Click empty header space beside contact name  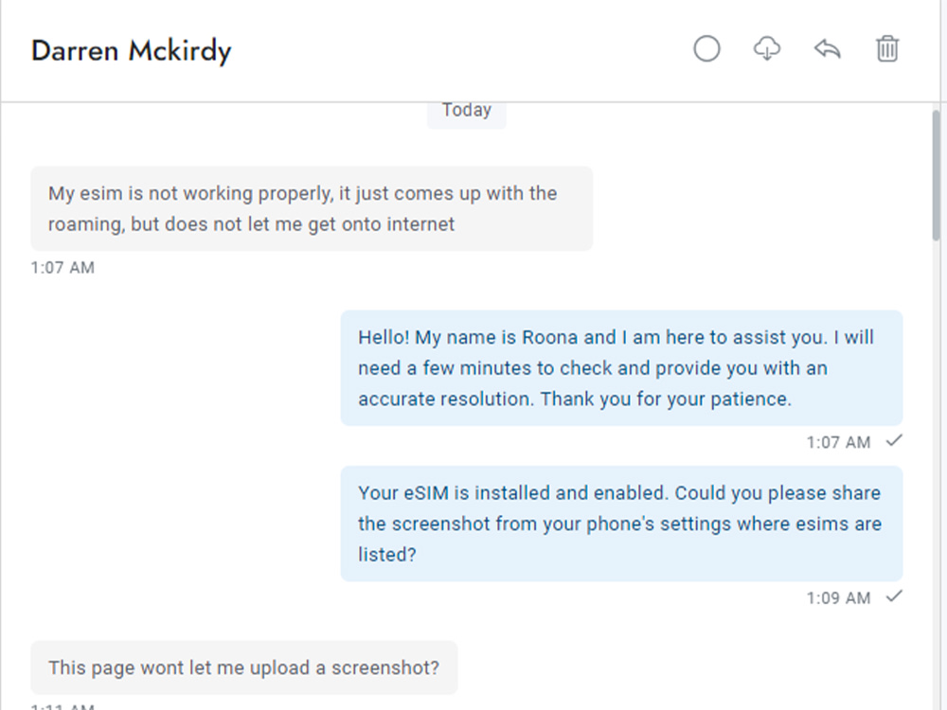click(459, 51)
